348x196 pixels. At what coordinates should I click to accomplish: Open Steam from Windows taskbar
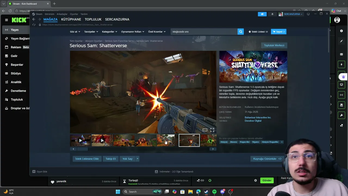point(206,192)
